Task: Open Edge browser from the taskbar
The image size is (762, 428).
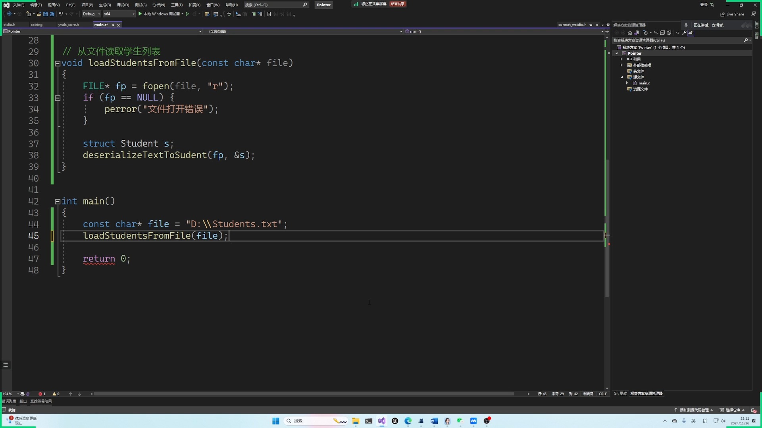Action: pyautogui.click(x=408, y=421)
